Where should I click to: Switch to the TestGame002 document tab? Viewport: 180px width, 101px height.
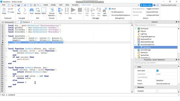9,22
